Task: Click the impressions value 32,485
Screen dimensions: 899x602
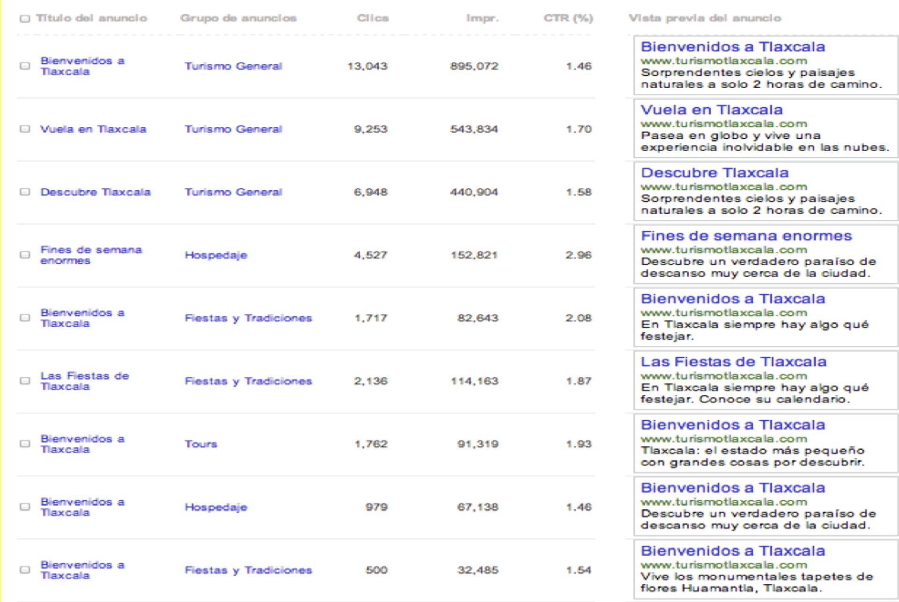Action: pyautogui.click(x=478, y=570)
